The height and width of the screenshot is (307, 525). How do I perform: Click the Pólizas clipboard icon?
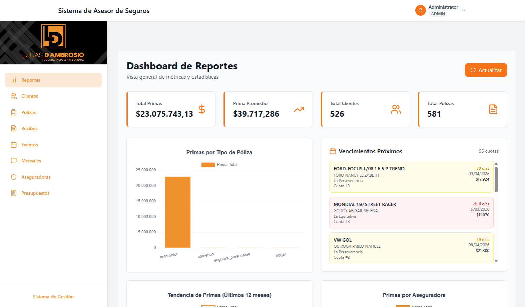pyautogui.click(x=14, y=112)
